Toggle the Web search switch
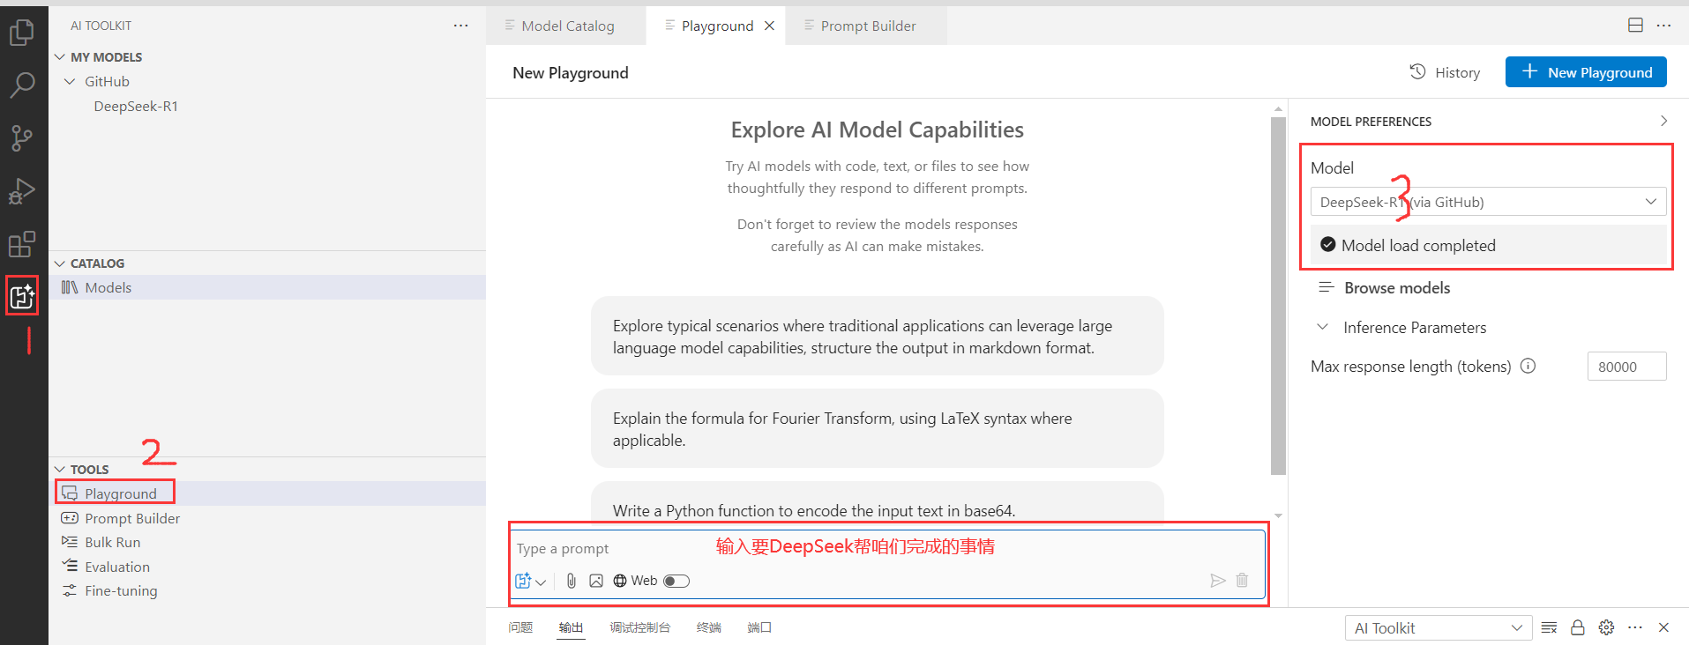This screenshot has width=1689, height=645. pyautogui.click(x=676, y=581)
